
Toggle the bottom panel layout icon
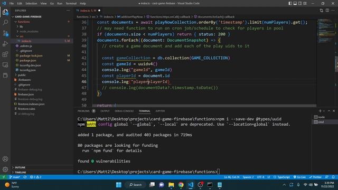295,3
